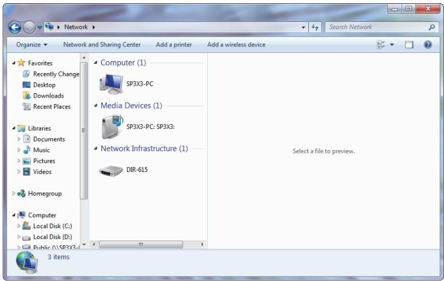Click the Documents library icon

click(27, 139)
